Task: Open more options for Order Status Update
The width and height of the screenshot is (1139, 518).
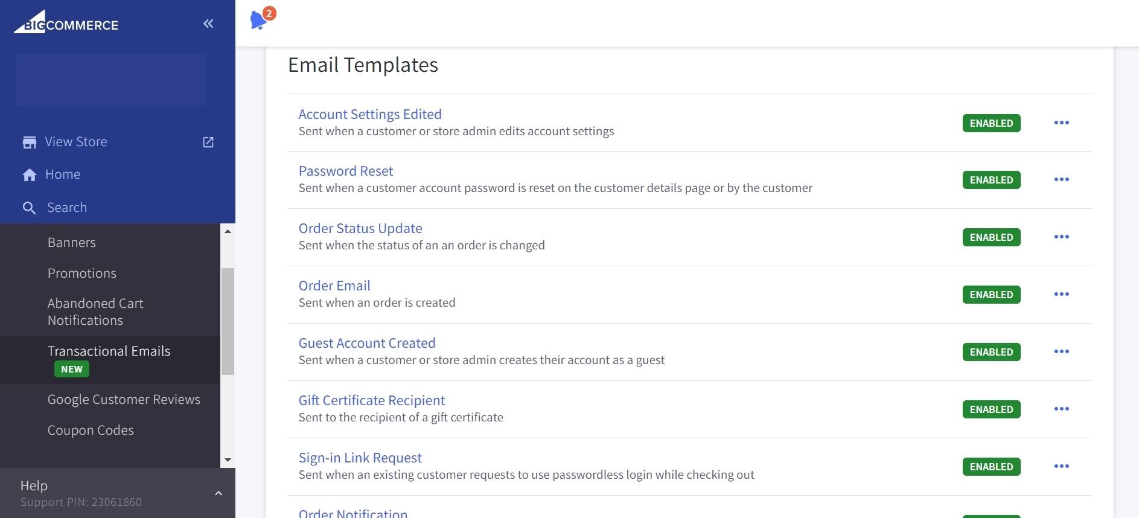Action: click(1061, 237)
